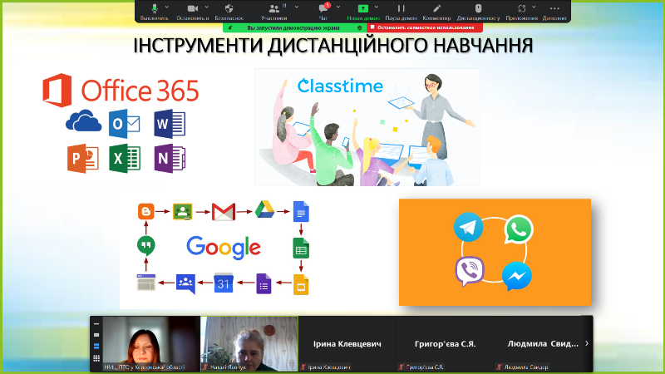The height and width of the screenshot is (374, 665).
Task: Click the Google Sheets icon
Action: pos(301,249)
